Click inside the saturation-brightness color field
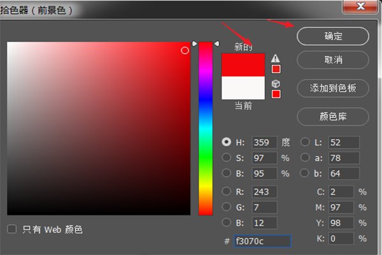 99,129
